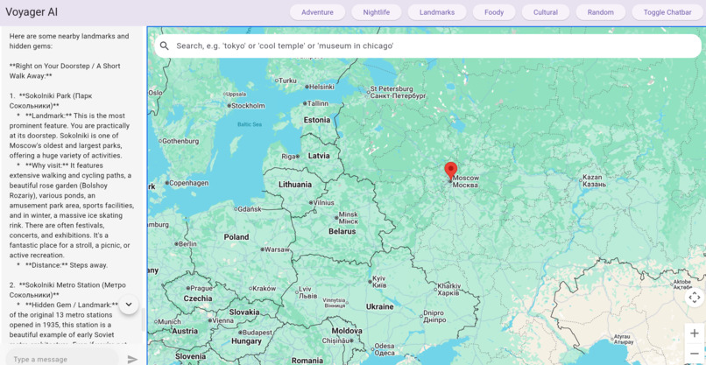Click Gothenburg city label on map

coord(179,141)
